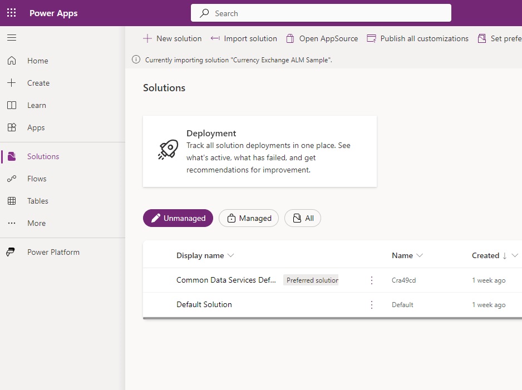The width and height of the screenshot is (522, 390).
Task: Click the Default name cell
Action: pos(402,305)
